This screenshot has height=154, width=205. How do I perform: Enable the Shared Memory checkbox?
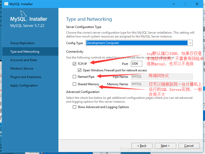pyautogui.click(x=74, y=84)
